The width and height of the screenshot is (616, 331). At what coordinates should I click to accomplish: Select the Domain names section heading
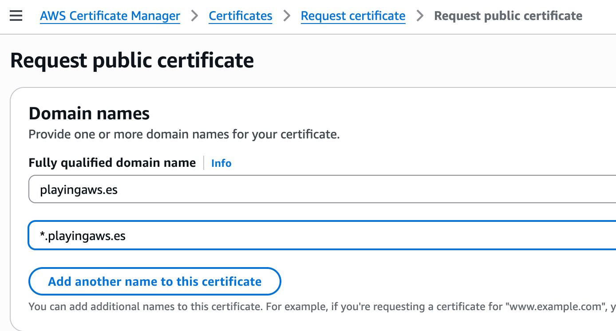89,114
